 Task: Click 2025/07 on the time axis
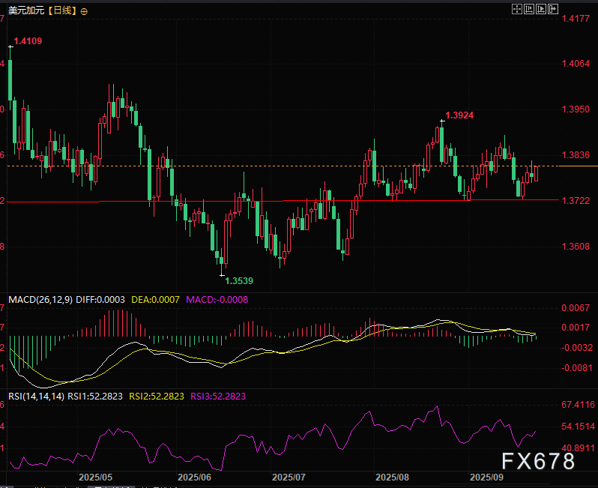pyautogui.click(x=289, y=477)
